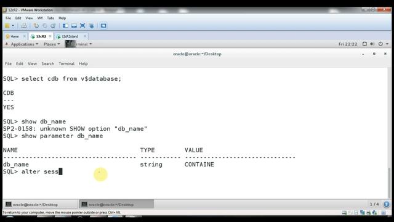This screenshot has width=394, height=222.
Task: Open VMware View menu
Action: tap(29, 18)
